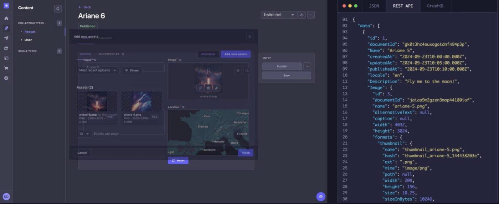Click the France location map
The image size is (499, 204).
coord(208,132)
